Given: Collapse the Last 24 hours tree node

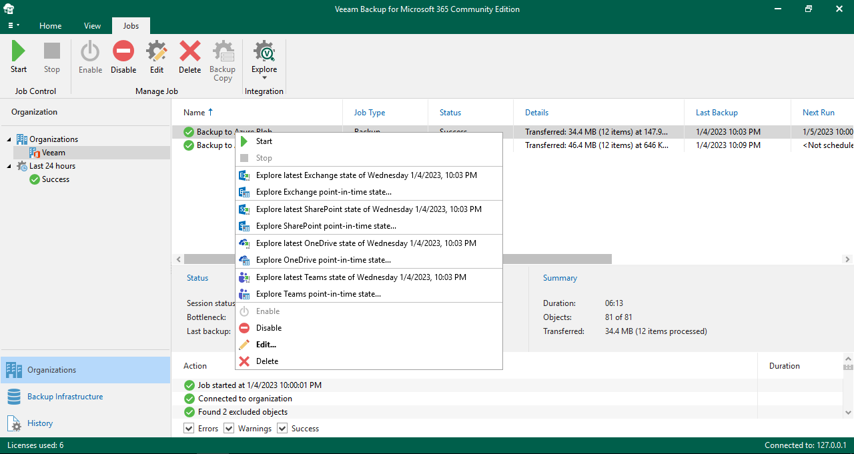Looking at the screenshot, I should 9,166.
